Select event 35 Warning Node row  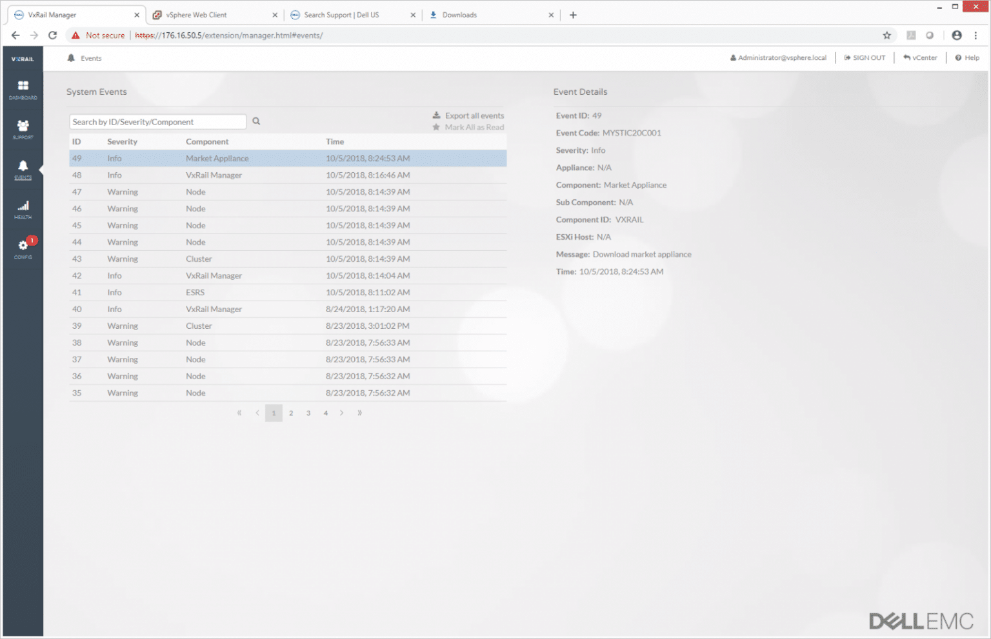(288, 393)
